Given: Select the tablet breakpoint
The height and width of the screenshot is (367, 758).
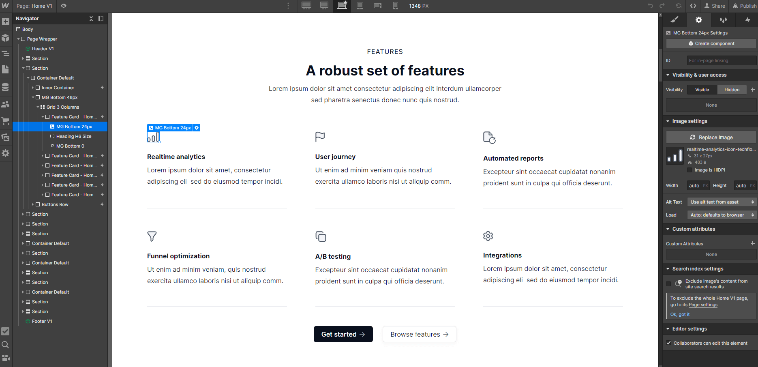Looking at the screenshot, I should point(360,6).
